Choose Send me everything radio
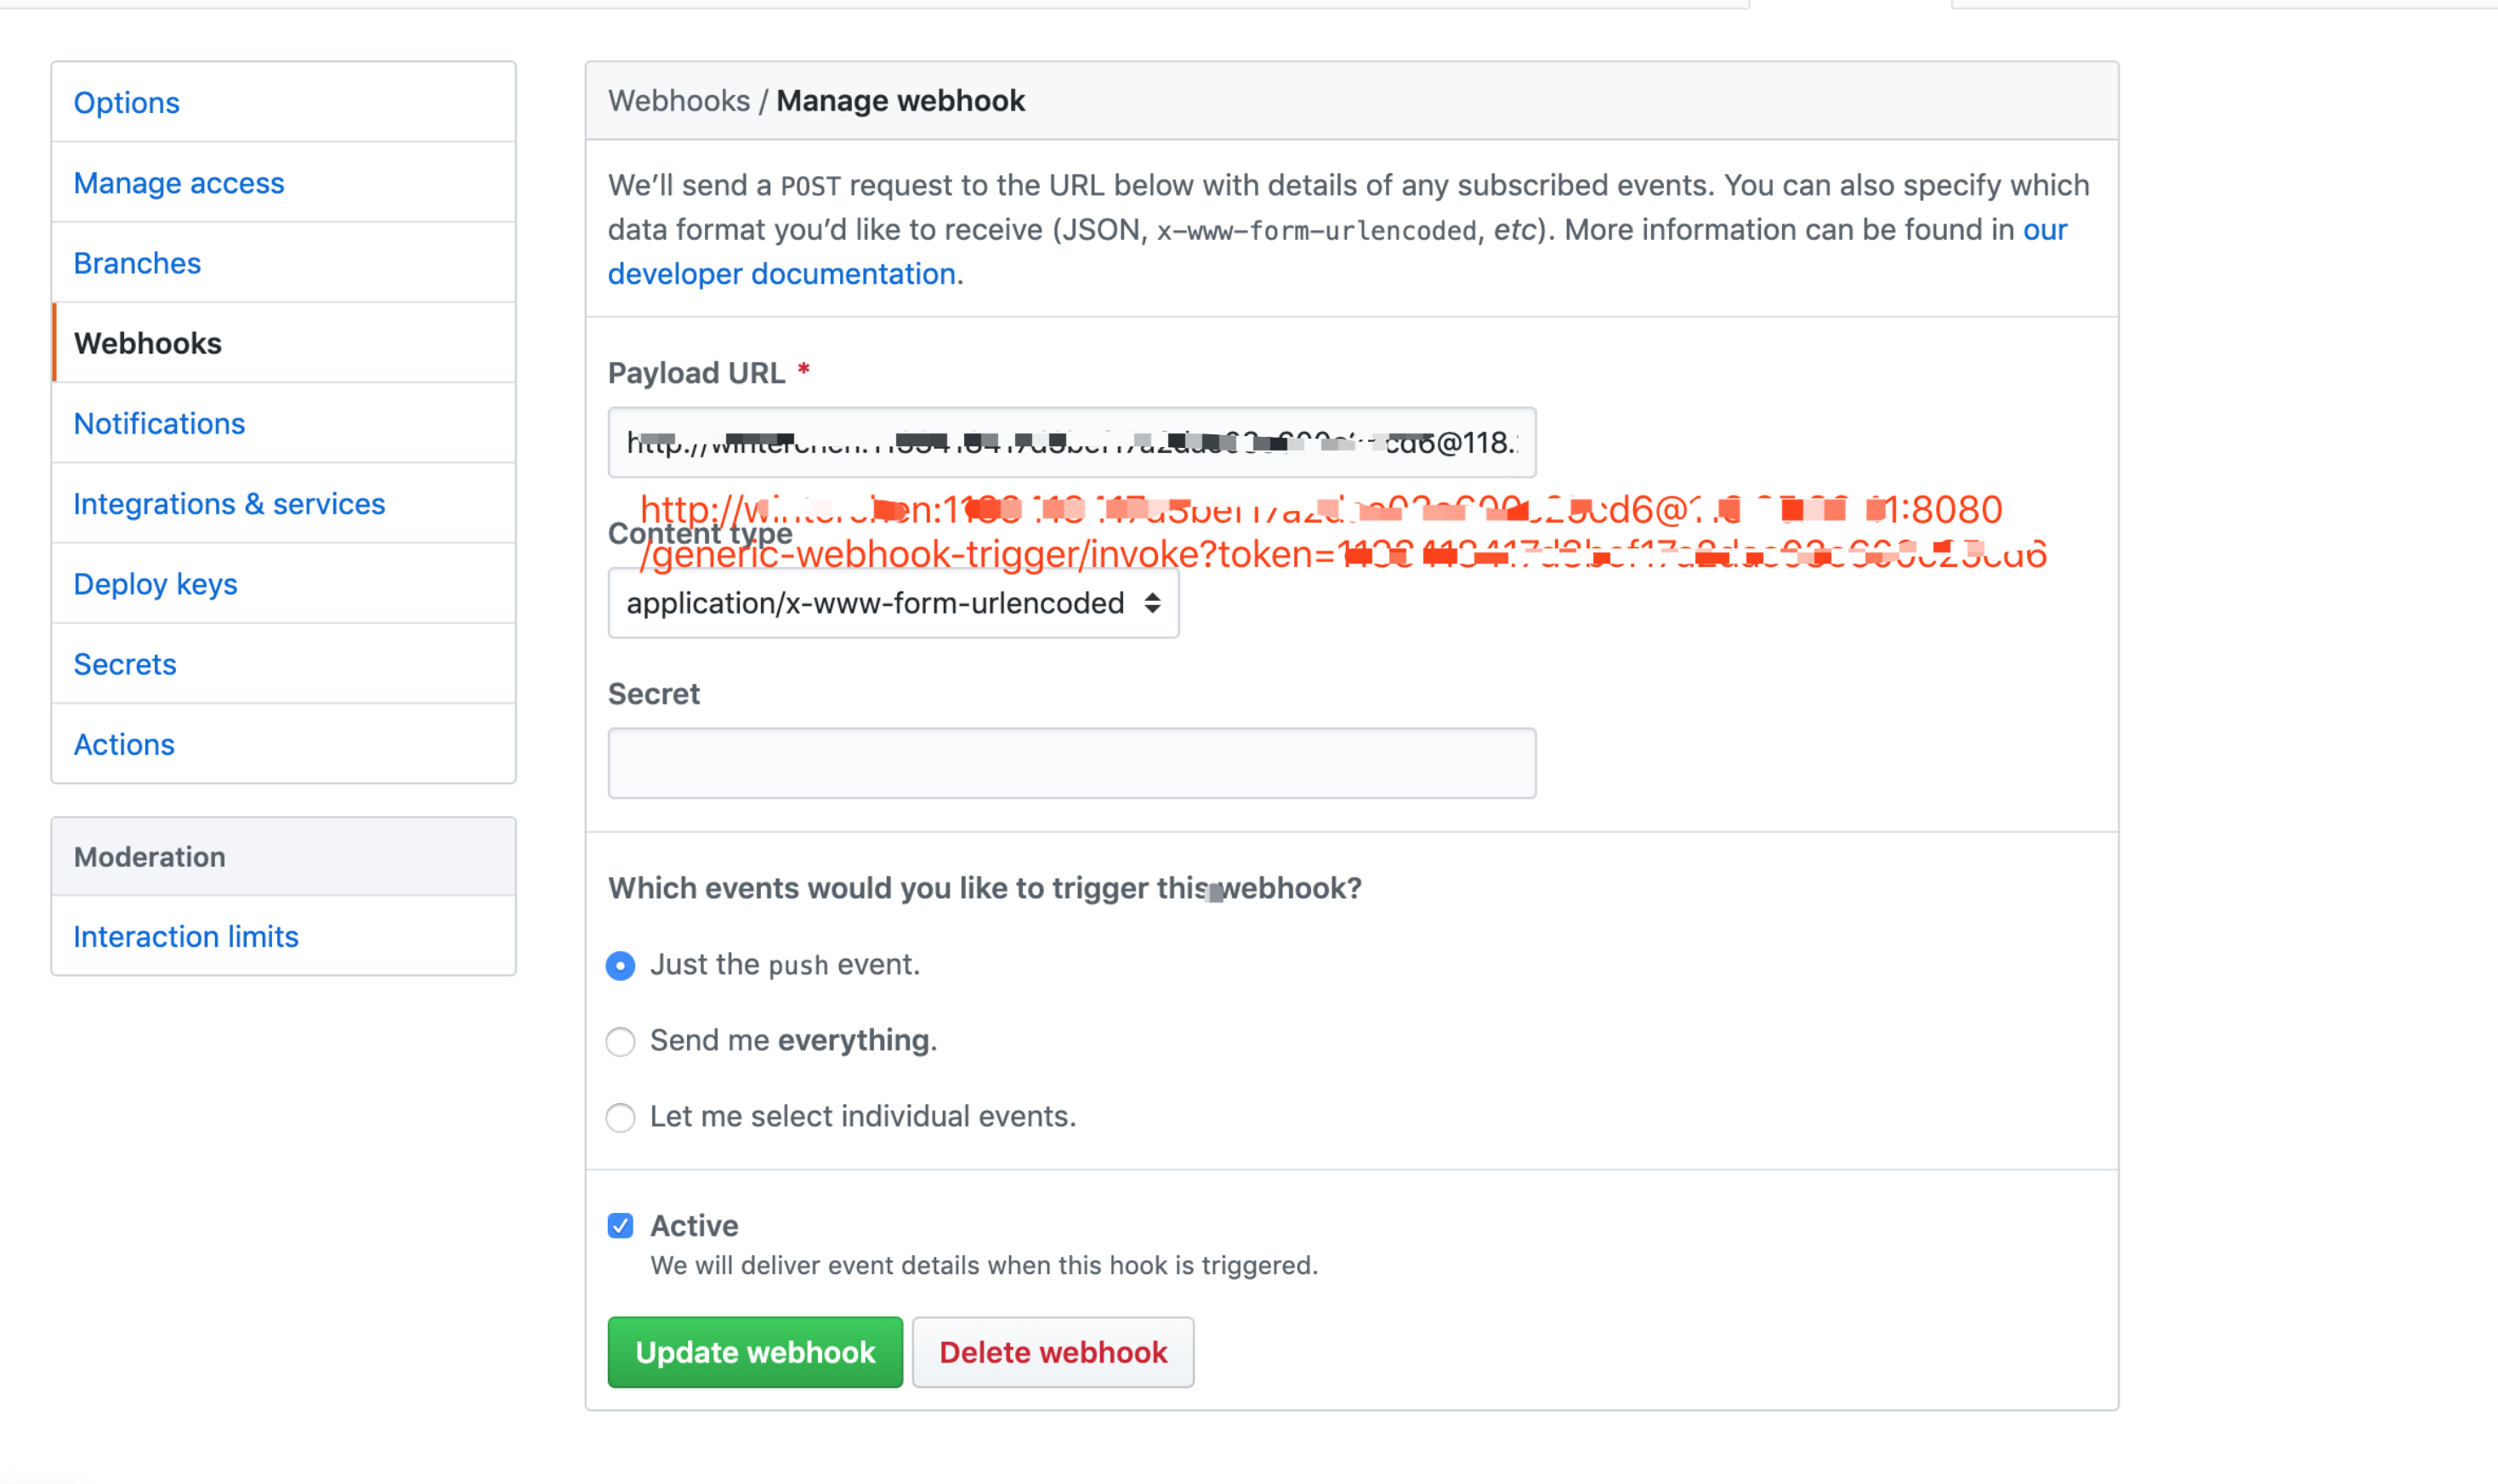 click(x=620, y=1041)
